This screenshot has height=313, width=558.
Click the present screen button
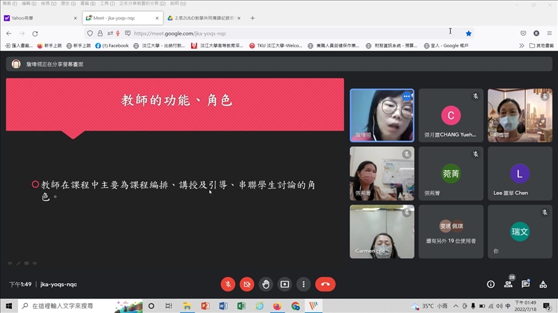pos(285,284)
